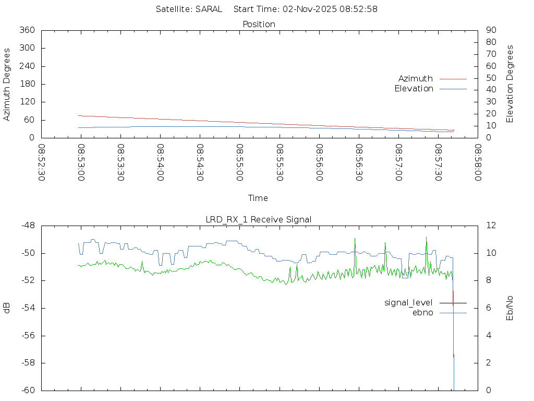Click the 08:53:00 time tick label
Image resolution: width=534 pixels, height=401 pixels.
coord(81,162)
